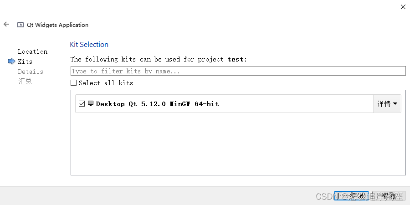The width and height of the screenshot is (410, 205).
Task: Go back using the left arrow icon
Action: coord(6,24)
